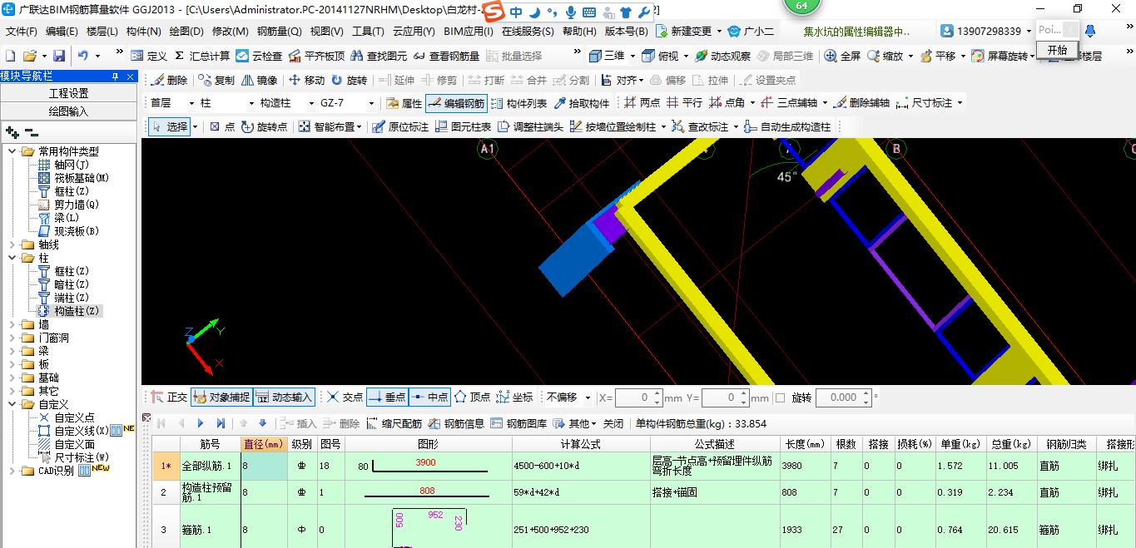Open 钢筋图库 rebar library
This screenshot has width=1136, height=548.
click(518, 423)
